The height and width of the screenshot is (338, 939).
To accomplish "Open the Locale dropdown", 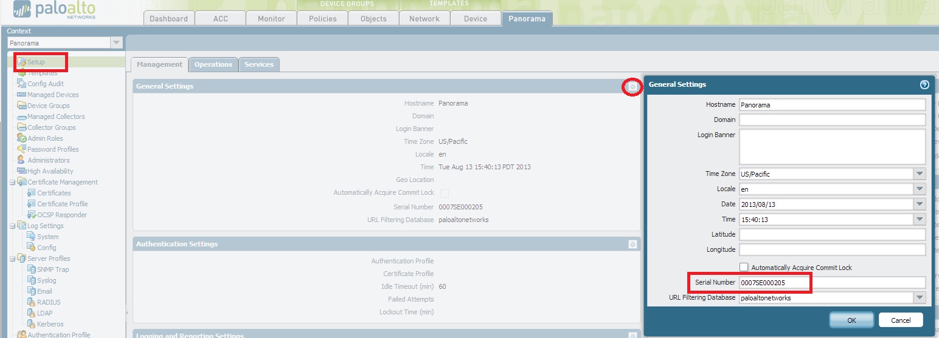I will [920, 189].
